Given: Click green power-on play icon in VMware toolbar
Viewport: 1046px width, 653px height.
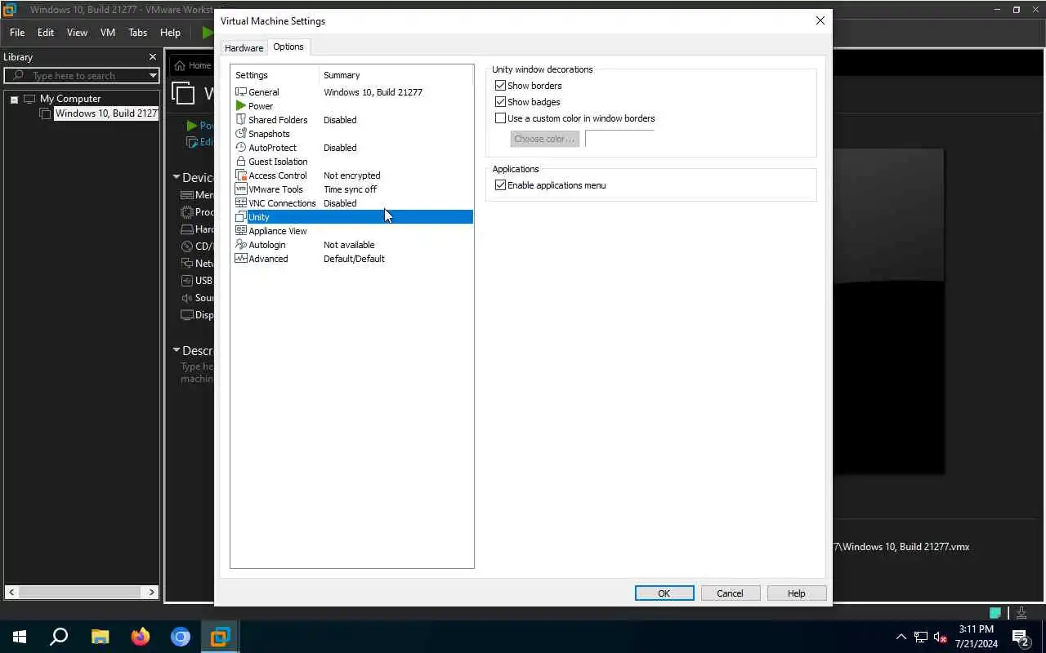Looking at the screenshot, I should pyautogui.click(x=208, y=33).
